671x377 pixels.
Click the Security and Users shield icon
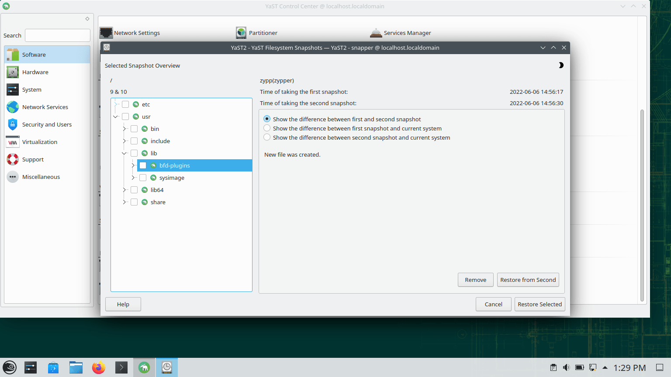pyautogui.click(x=13, y=124)
